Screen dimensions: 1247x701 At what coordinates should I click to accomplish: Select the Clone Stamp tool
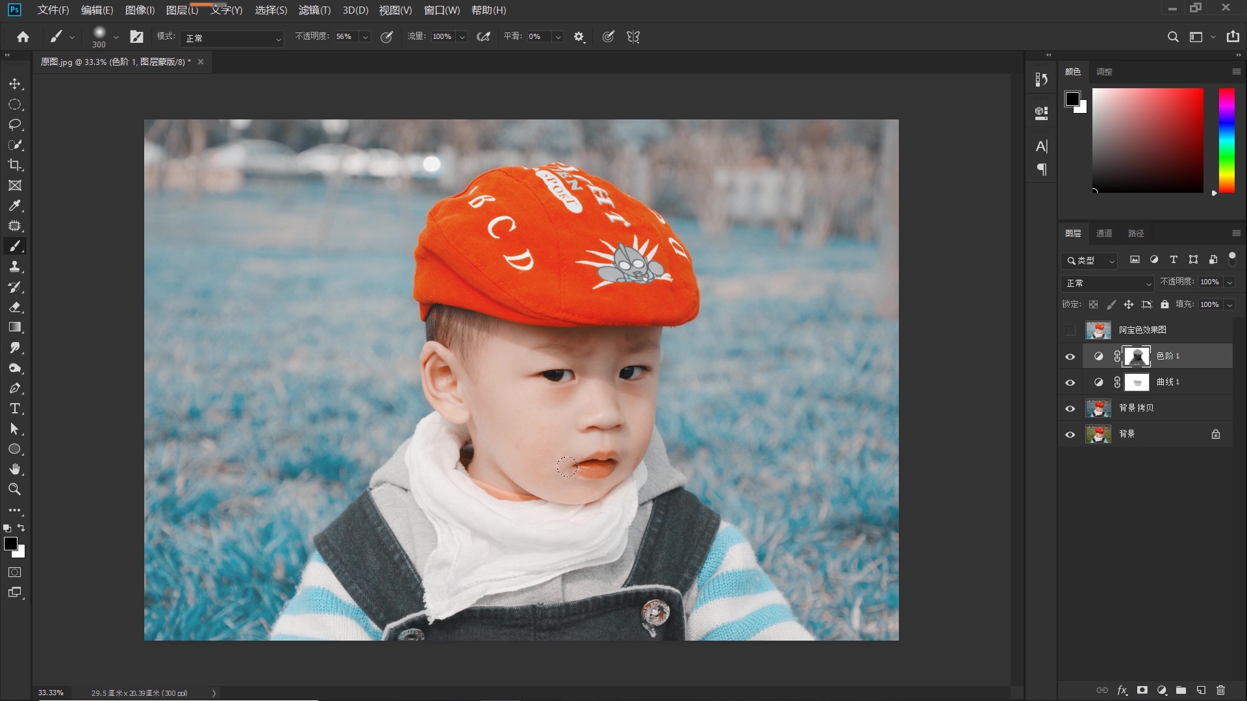pos(14,266)
